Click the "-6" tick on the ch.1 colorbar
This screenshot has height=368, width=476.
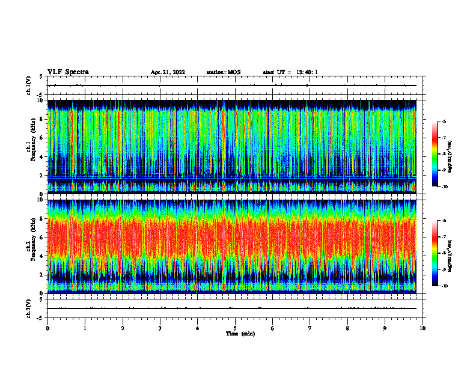point(444,121)
